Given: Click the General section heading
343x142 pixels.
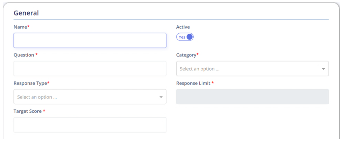Looking at the screenshot, I should click(26, 13).
